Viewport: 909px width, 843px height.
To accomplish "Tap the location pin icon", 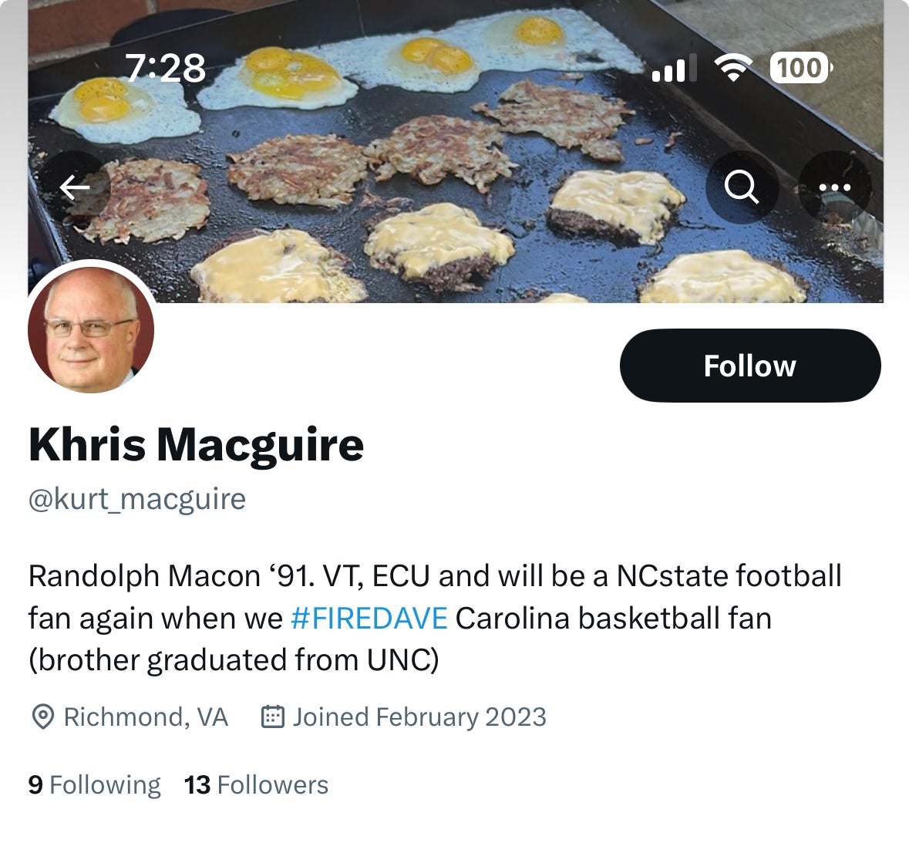I will coord(42,717).
